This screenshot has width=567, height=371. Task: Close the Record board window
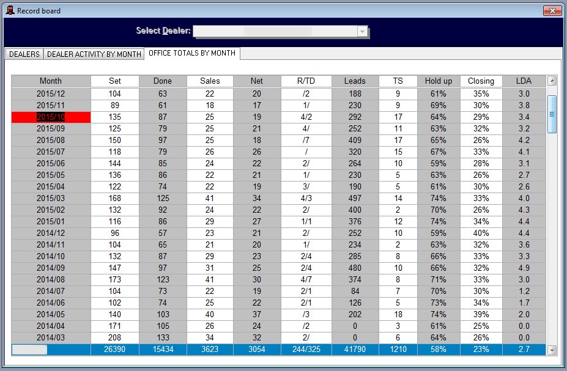(x=552, y=11)
